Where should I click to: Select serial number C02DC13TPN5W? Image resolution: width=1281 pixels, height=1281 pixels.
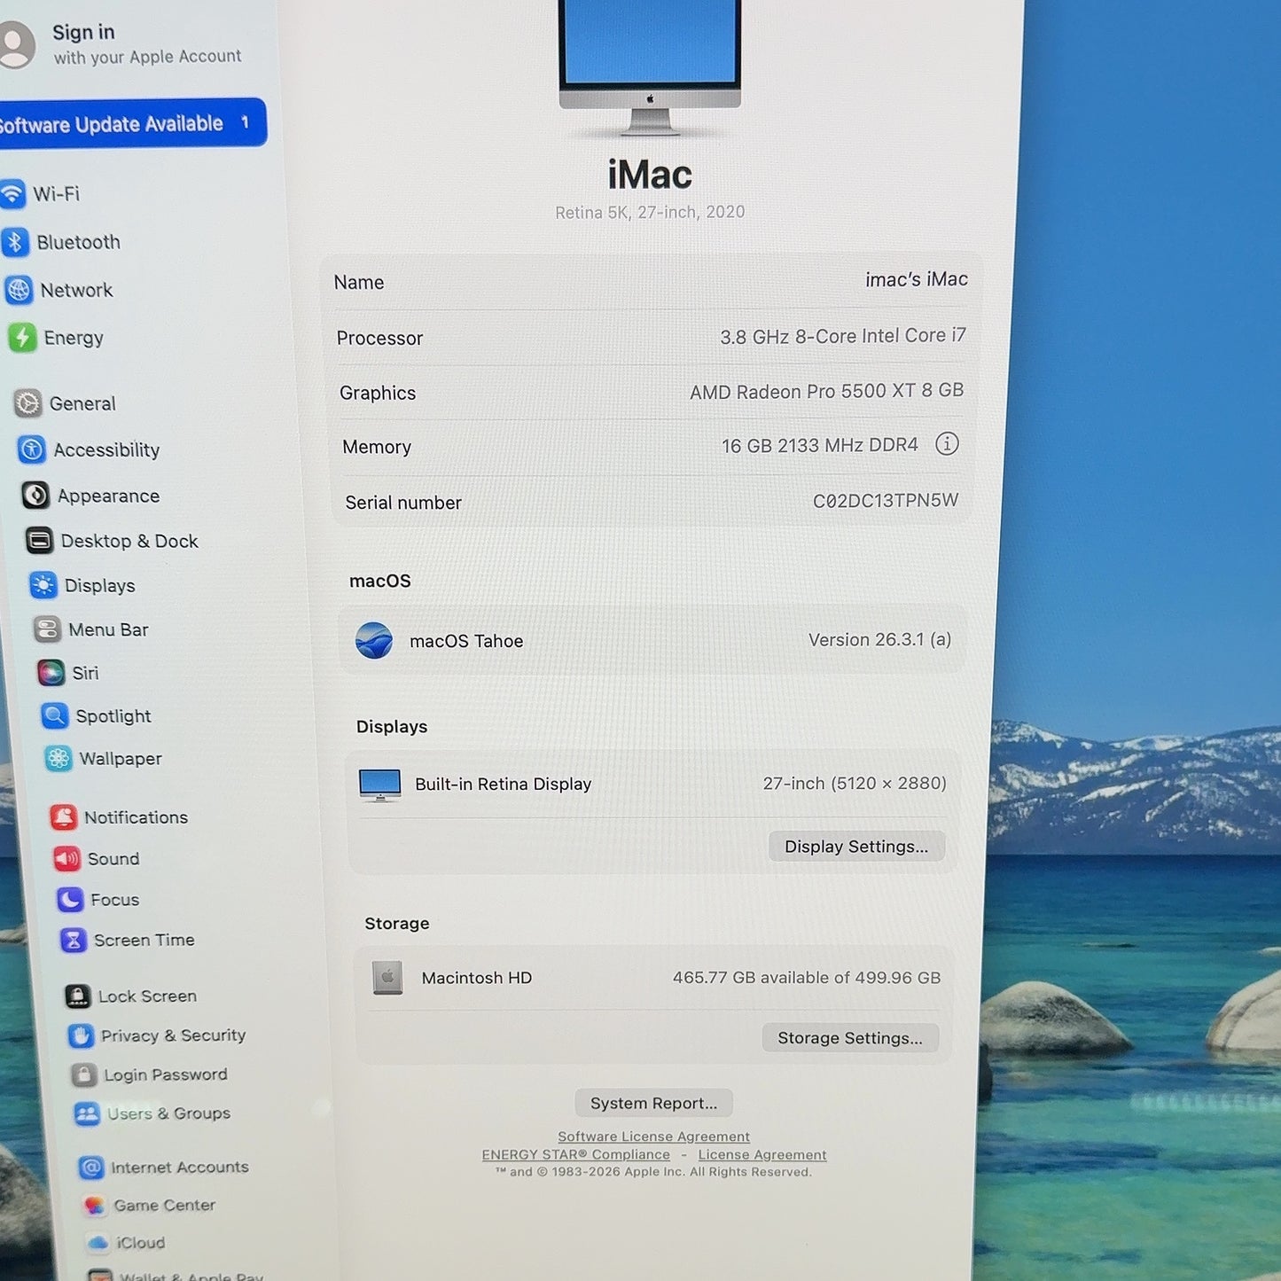(886, 500)
